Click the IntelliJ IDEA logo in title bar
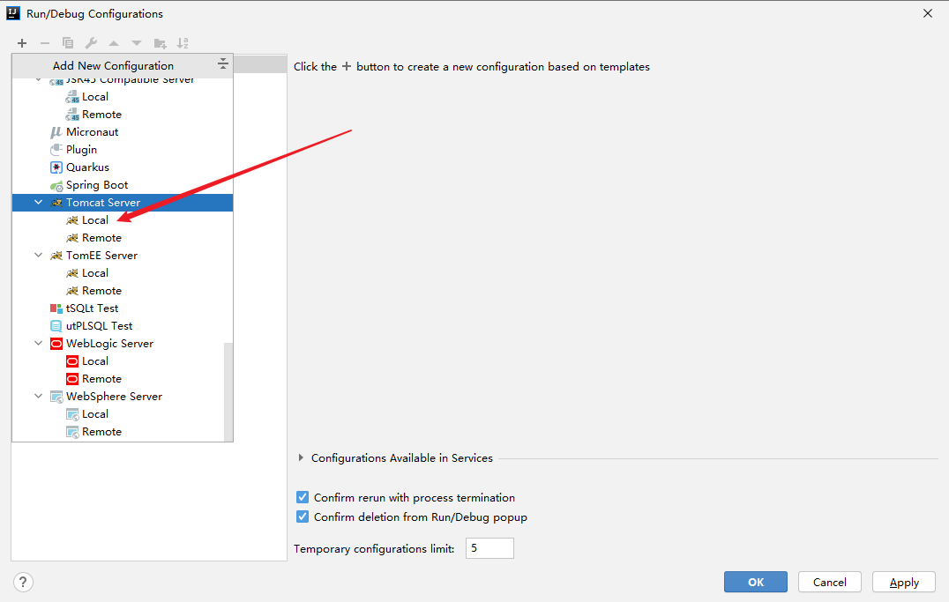This screenshot has width=949, height=602. click(x=13, y=13)
